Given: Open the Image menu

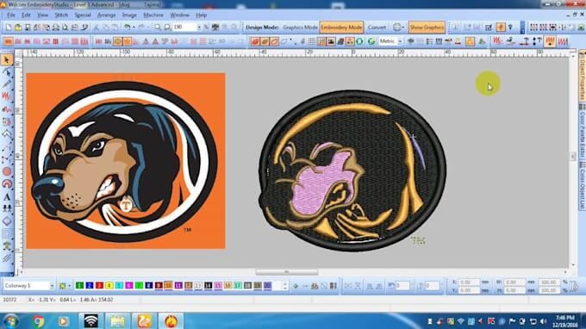Looking at the screenshot, I should tap(129, 16).
